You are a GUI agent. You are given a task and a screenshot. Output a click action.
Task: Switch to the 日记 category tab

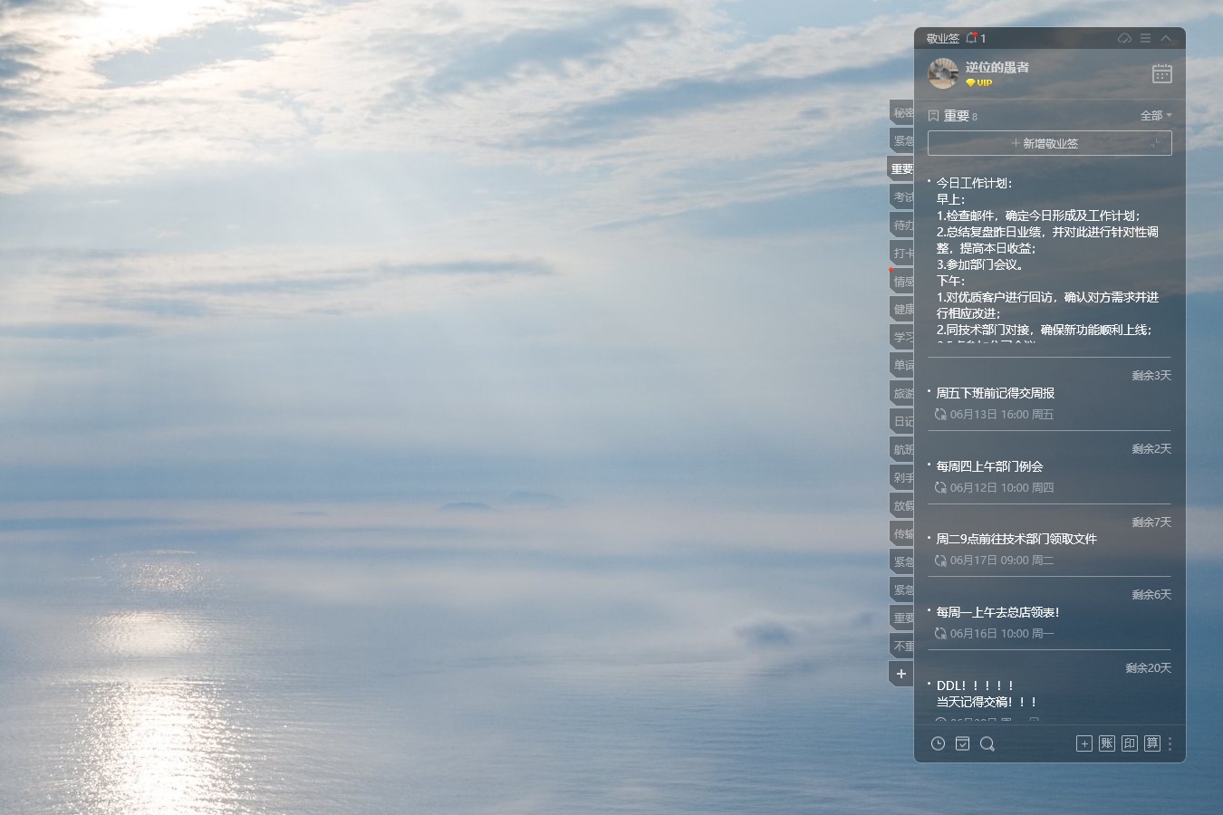[x=901, y=422]
